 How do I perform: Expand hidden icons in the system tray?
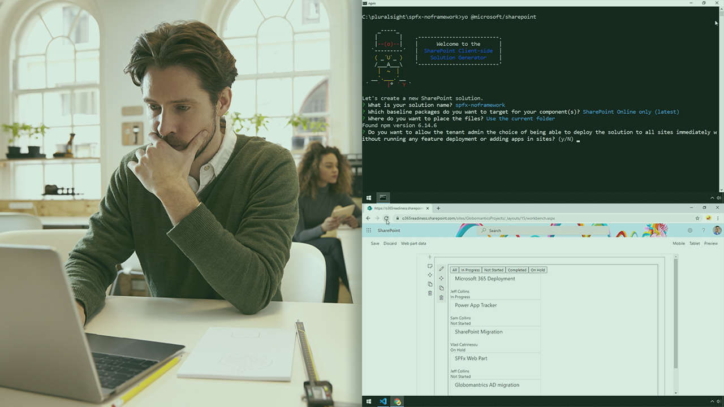coord(712,401)
